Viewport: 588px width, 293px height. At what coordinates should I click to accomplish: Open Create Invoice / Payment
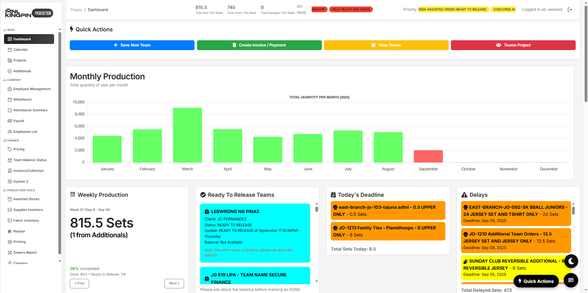[259, 45]
